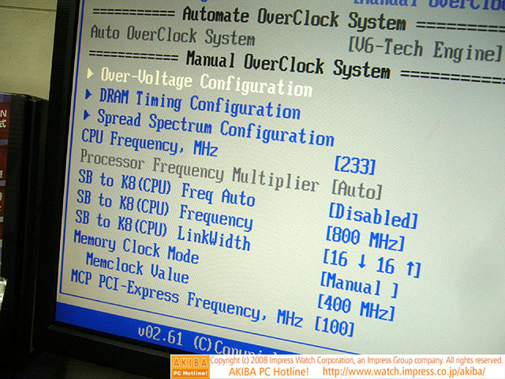This screenshot has height=379, width=505.
Task: Toggle the Processor Frequency Multiplier [Auto] value
Action: 356,189
